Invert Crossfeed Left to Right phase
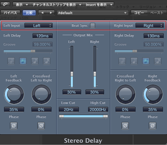 click(x=41, y=126)
